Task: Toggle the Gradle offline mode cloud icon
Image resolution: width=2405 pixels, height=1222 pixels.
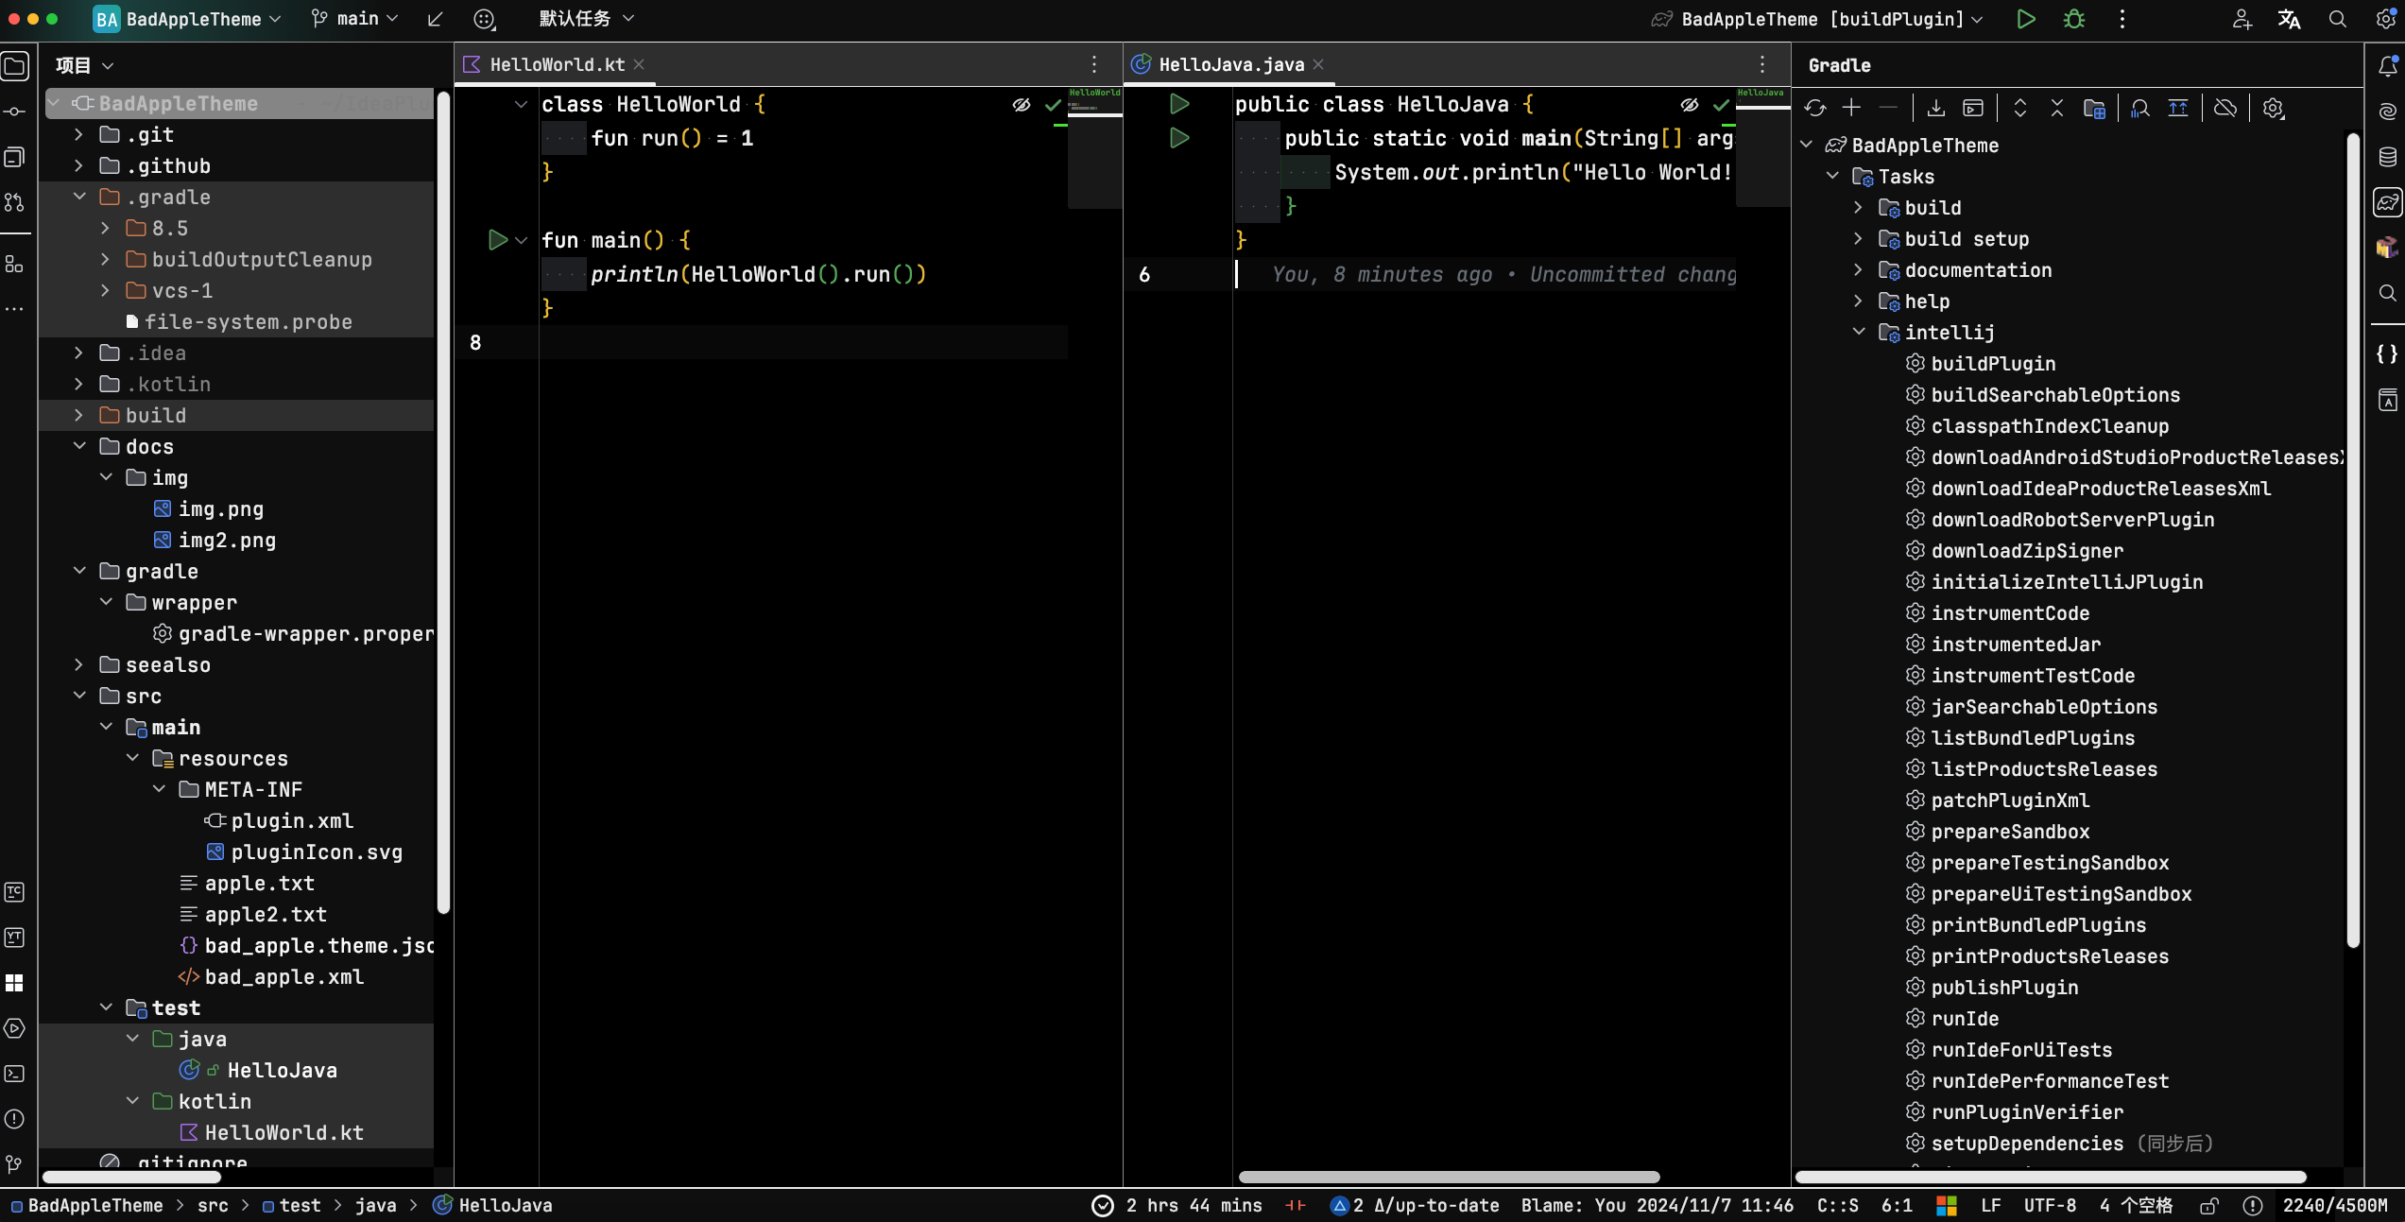Action: pos(2225,109)
